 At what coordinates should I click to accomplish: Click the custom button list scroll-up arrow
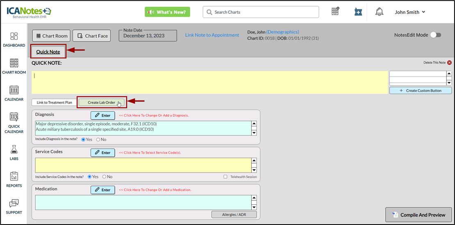tap(449, 74)
